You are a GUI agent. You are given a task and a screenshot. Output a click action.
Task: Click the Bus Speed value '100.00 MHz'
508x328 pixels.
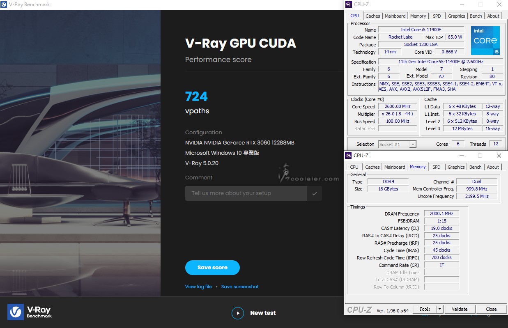(x=398, y=122)
